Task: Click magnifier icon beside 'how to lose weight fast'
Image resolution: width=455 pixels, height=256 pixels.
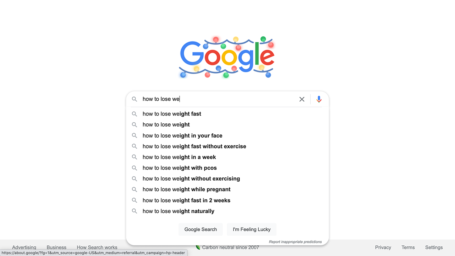Action: (134, 114)
